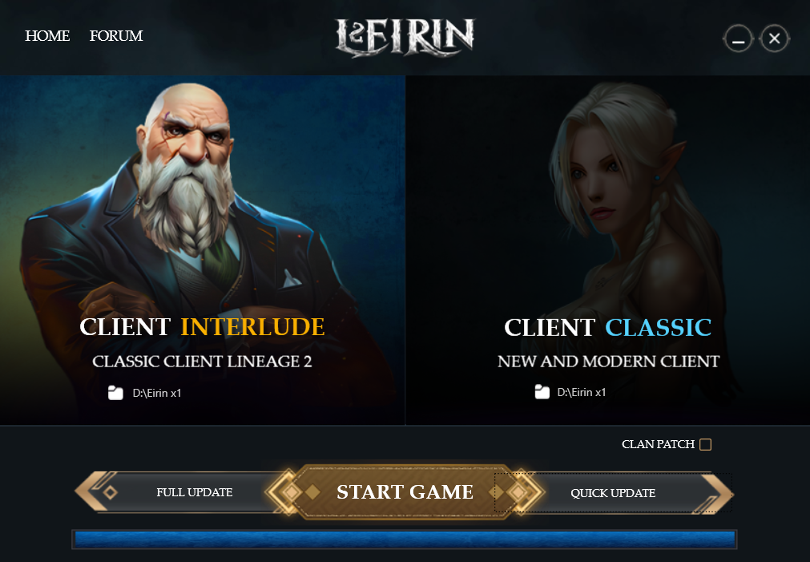
Task: Click the folder icon under Client Interlude
Action: (115, 393)
